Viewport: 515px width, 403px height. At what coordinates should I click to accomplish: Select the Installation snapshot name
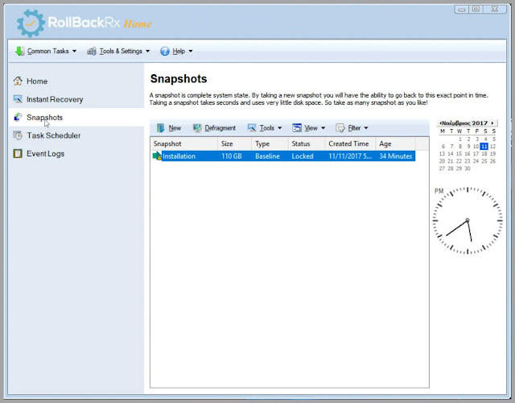pyautogui.click(x=179, y=156)
